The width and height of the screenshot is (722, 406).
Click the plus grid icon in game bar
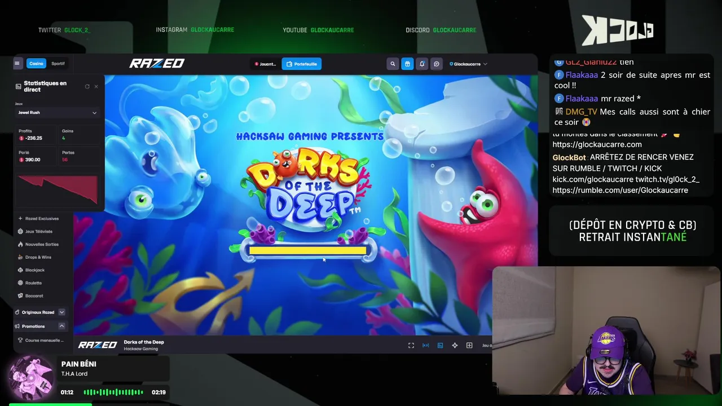(469, 345)
